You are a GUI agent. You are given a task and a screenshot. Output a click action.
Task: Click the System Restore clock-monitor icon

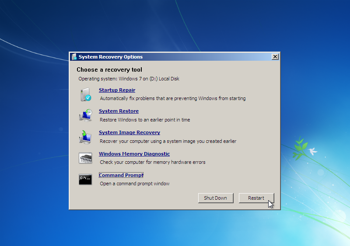pyautogui.click(x=85, y=115)
